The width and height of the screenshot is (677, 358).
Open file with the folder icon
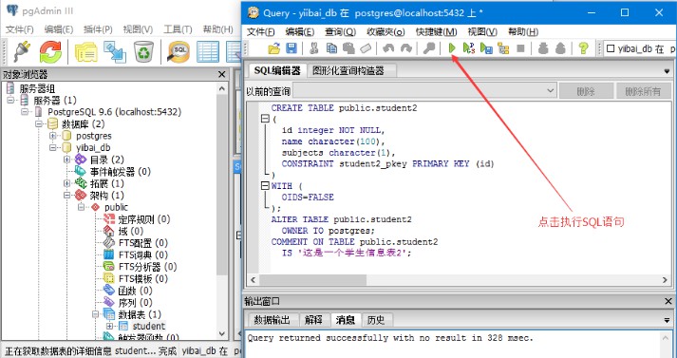(x=274, y=47)
